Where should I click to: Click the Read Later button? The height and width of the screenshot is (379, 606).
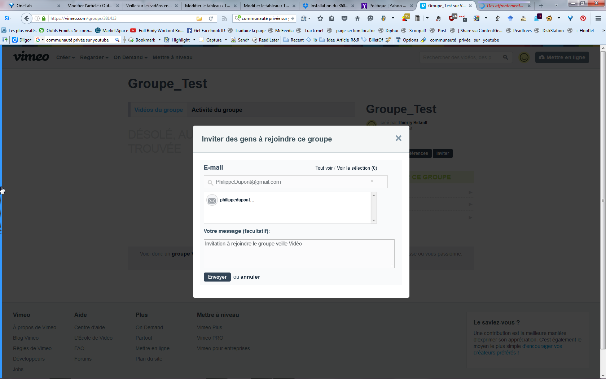[x=265, y=40]
